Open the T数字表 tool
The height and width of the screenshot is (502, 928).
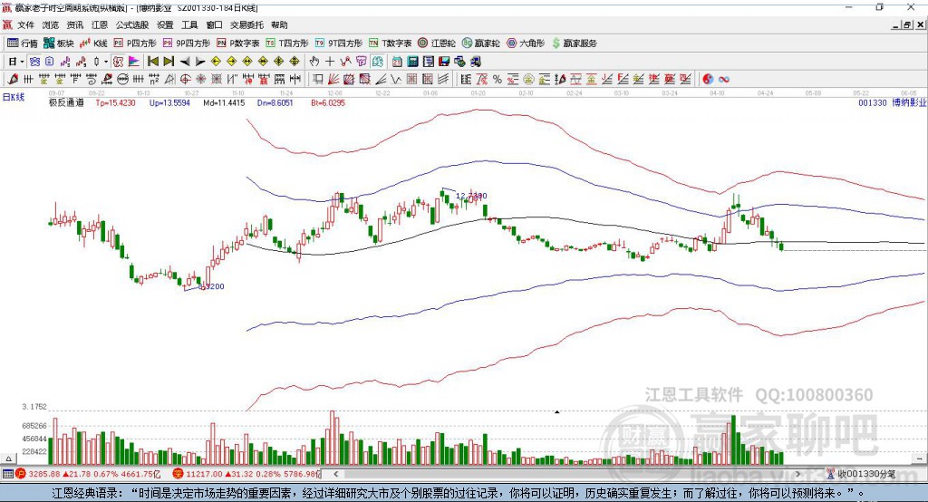tap(391, 43)
